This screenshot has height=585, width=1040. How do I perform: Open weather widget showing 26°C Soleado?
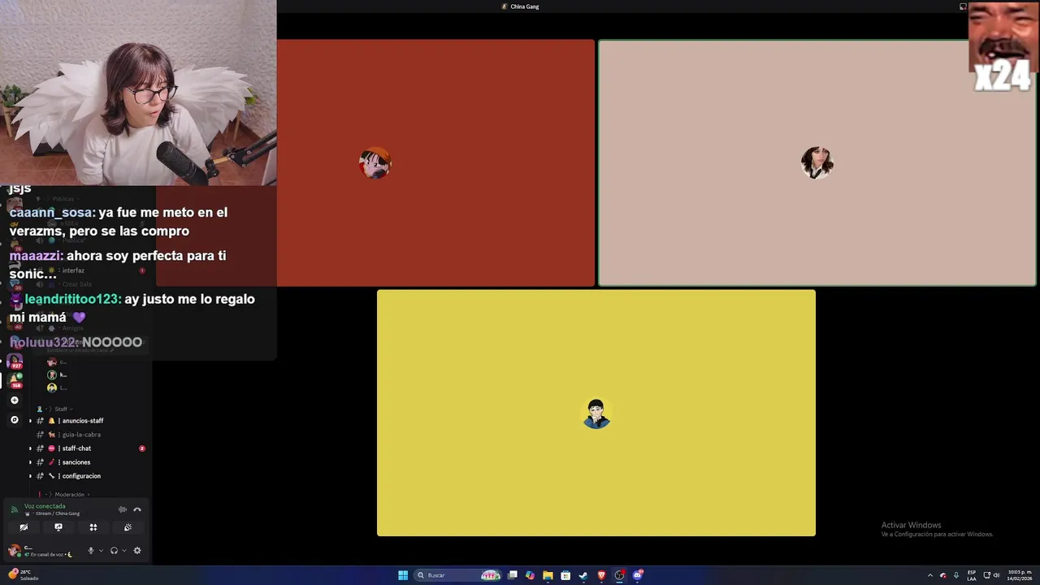point(24,575)
